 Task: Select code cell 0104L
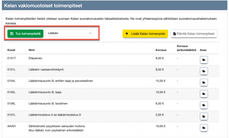coord(11,81)
